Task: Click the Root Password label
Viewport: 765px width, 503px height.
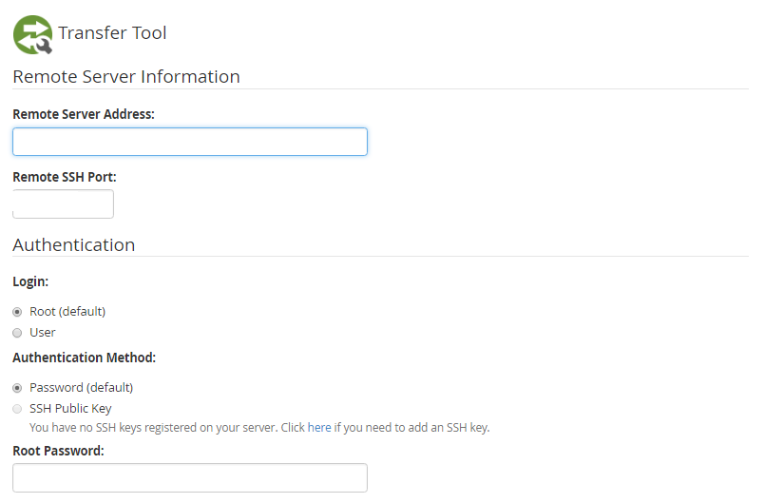Action: [58, 451]
